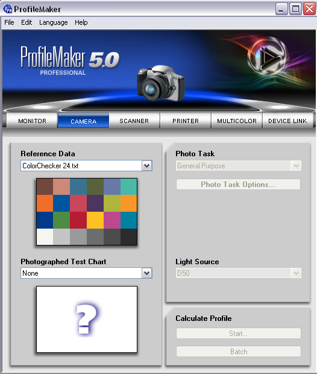Click the camera image in banner
The height and width of the screenshot is (374, 317).
click(160, 83)
